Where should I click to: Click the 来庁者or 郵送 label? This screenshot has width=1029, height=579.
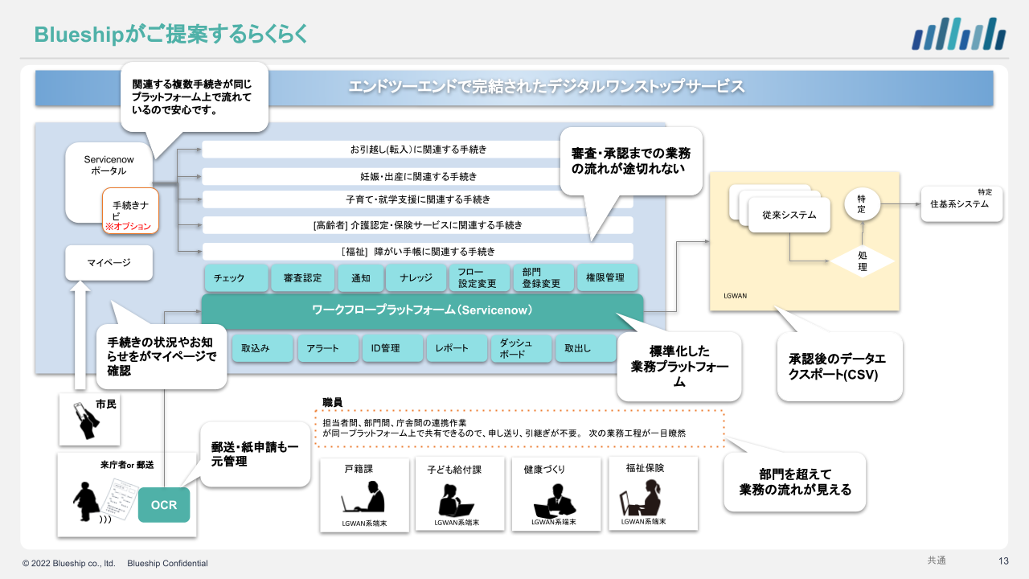(127, 465)
